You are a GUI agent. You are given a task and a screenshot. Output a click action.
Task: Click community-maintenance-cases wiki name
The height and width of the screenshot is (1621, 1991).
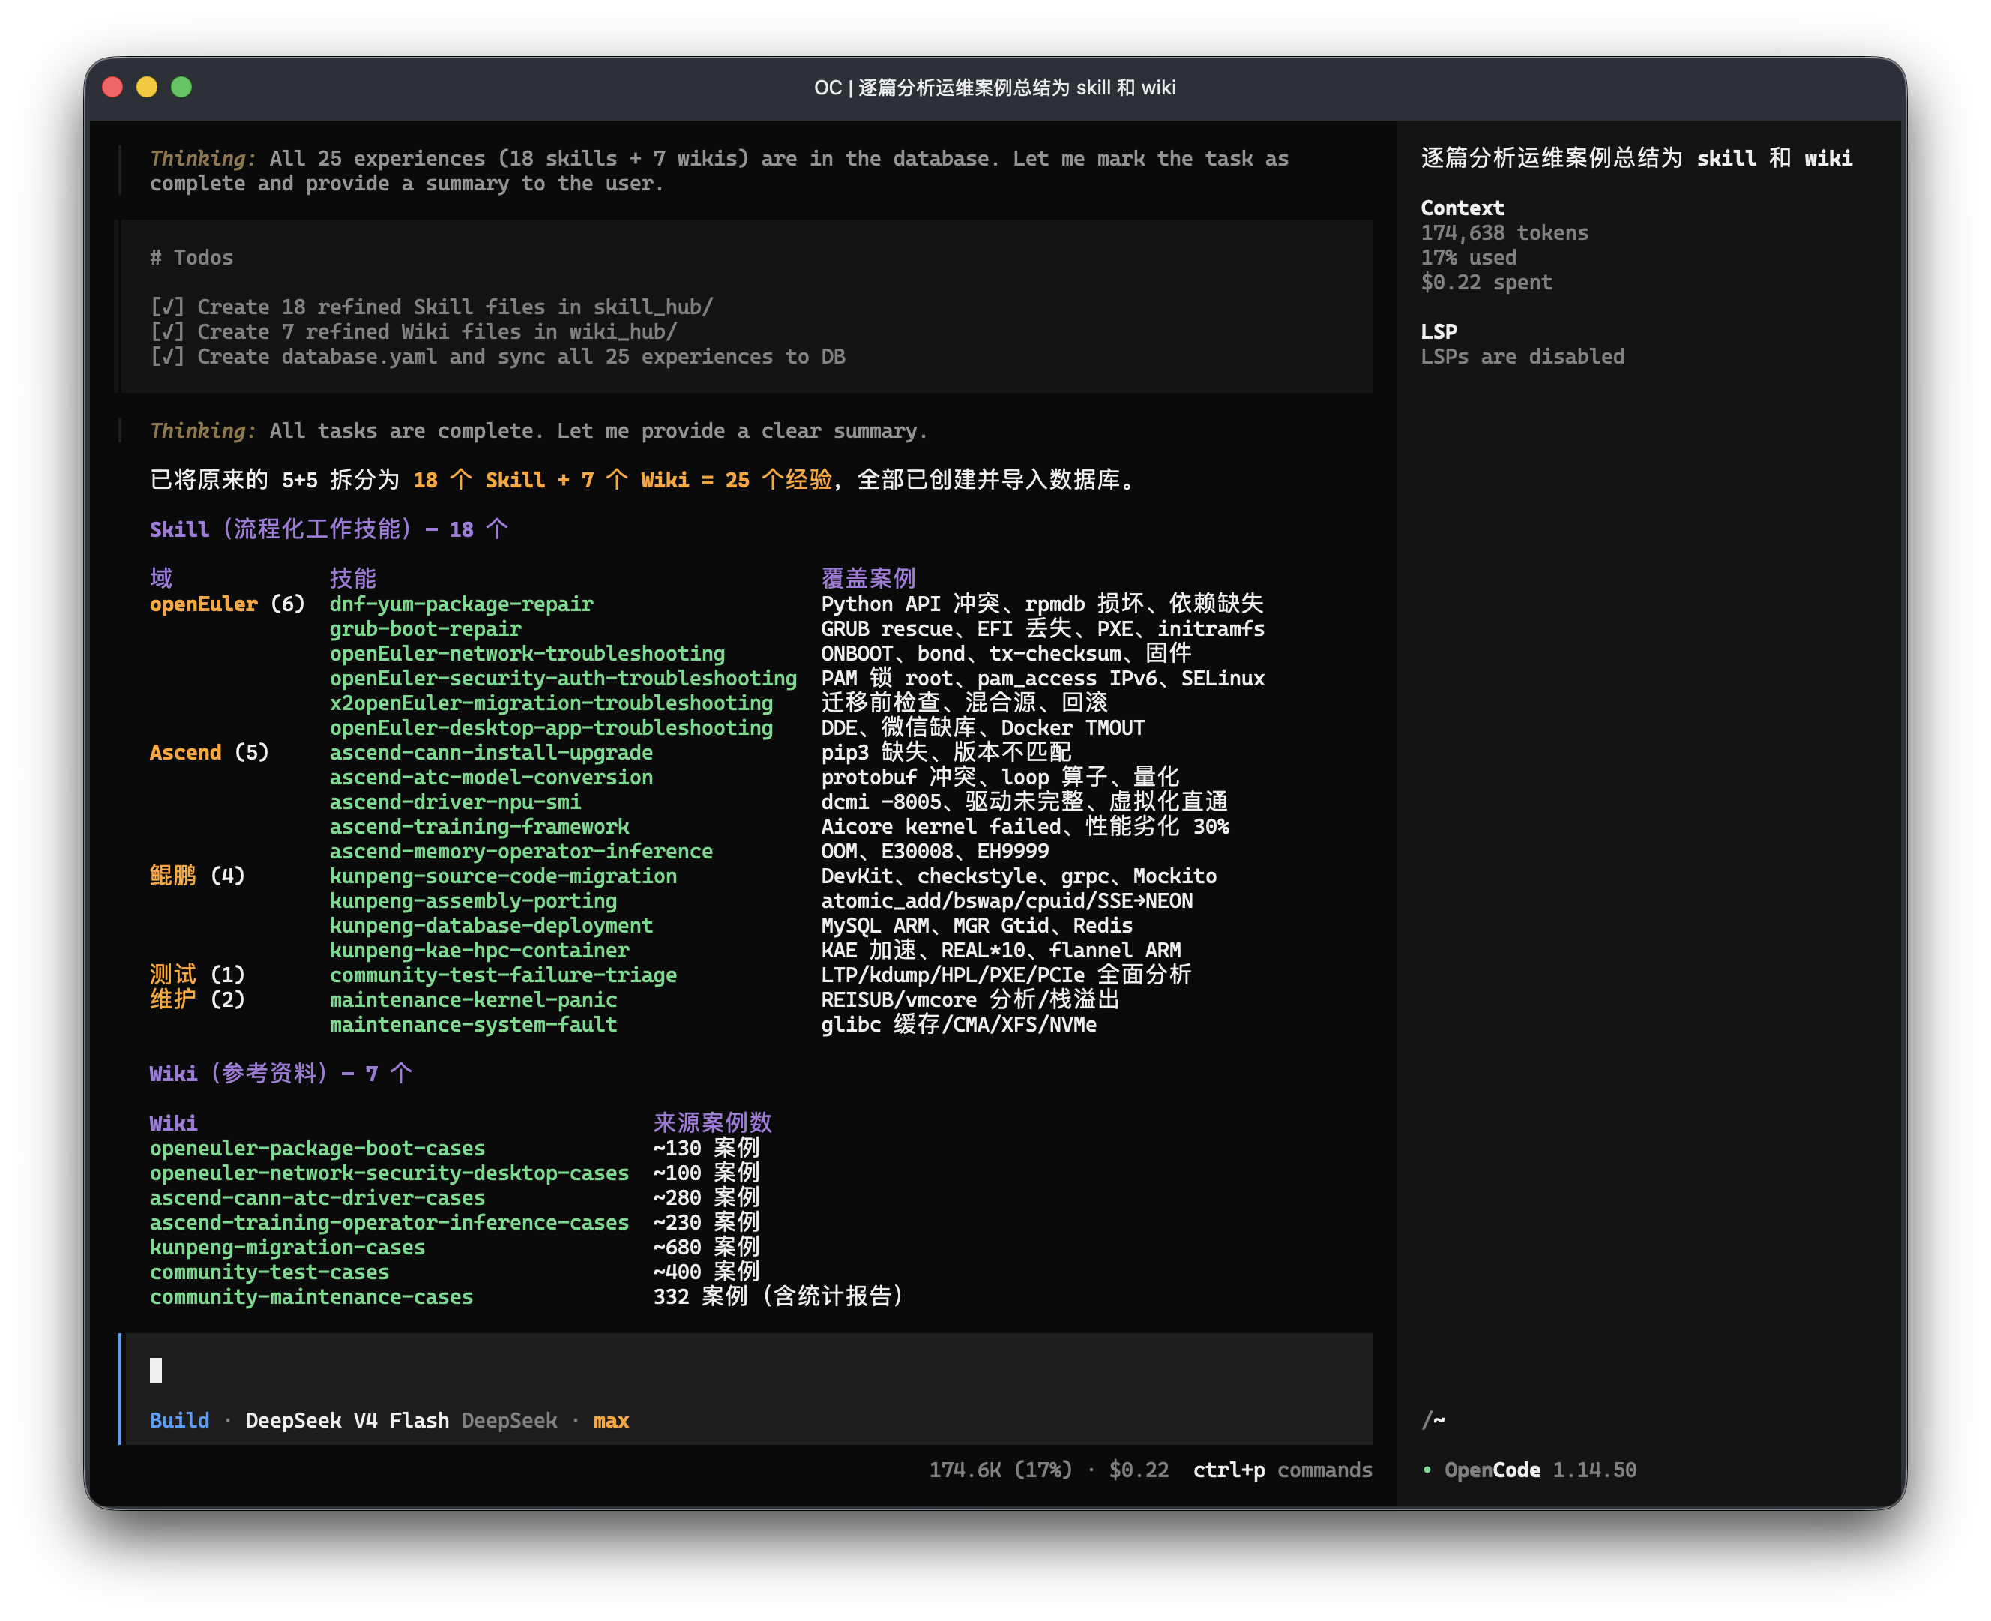311,1297
